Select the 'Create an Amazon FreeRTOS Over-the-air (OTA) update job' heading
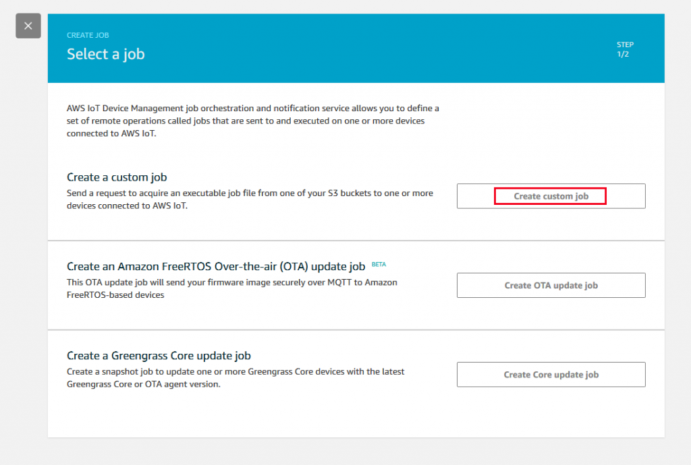Viewport: 691px width, 465px height. coord(216,267)
